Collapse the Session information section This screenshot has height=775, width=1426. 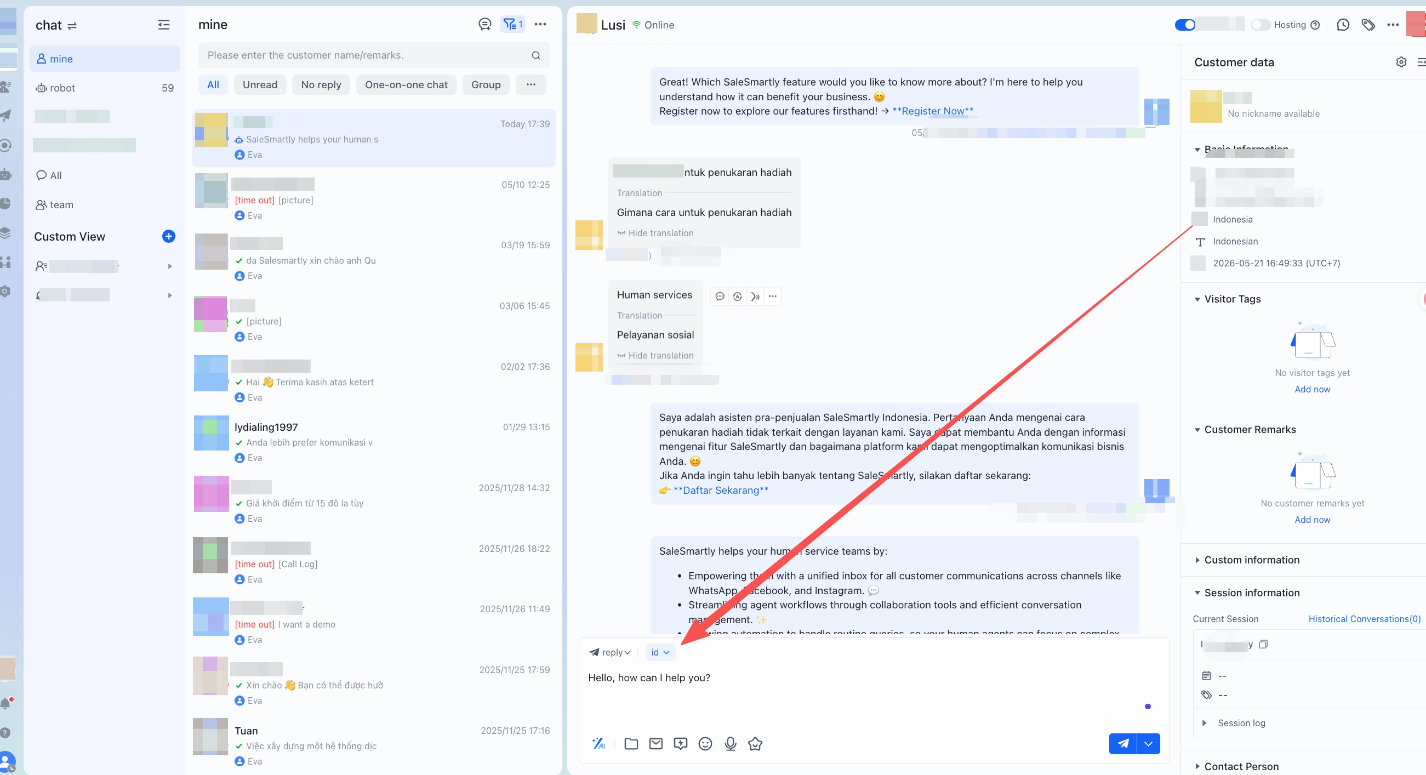(x=1197, y=593)
